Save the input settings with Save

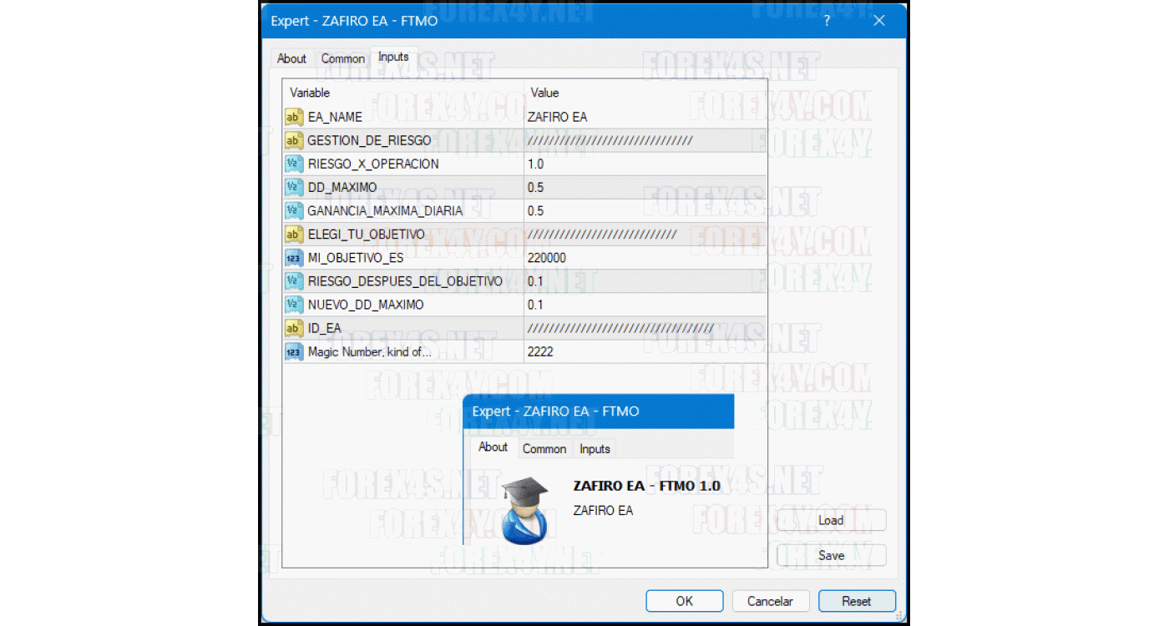coord(830,555)
